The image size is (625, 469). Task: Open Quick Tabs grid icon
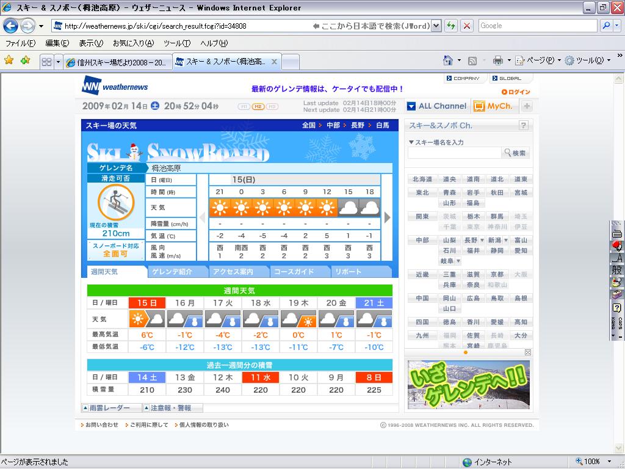pyautogui.click(x=46, y=62)
